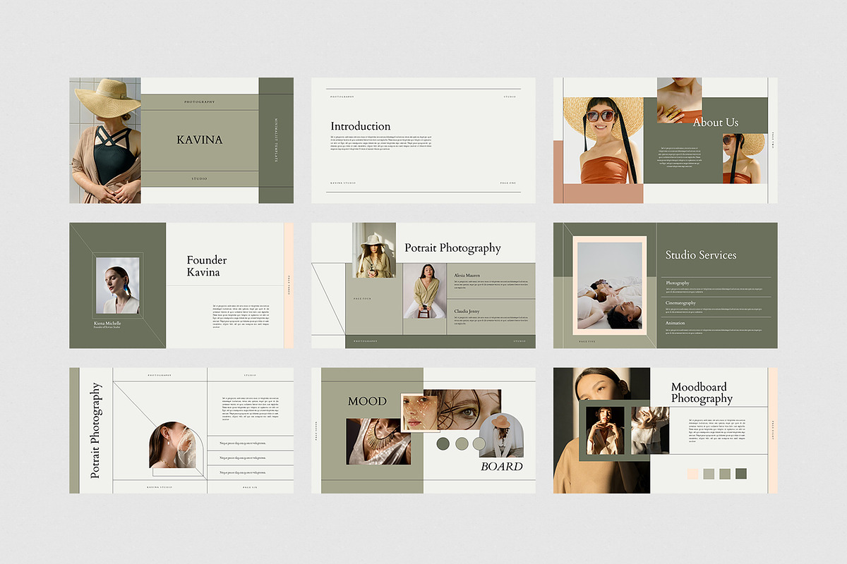847x564 pixels.
Task: Click the About Us heading
Action: pos(715,123)
